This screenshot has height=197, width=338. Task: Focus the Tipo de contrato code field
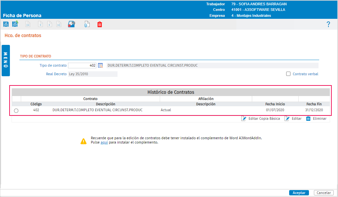(x=82, y=66)
